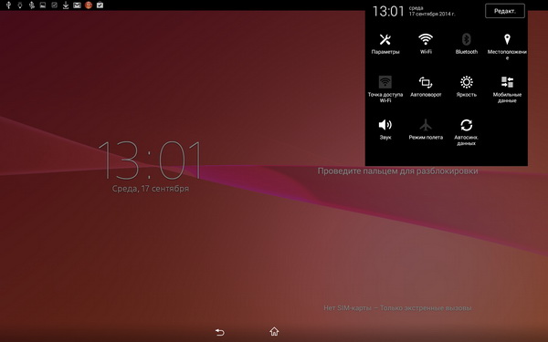Enable Режим полета airplane mode
The image size is (548, 342).
click(x=426, y=130)
